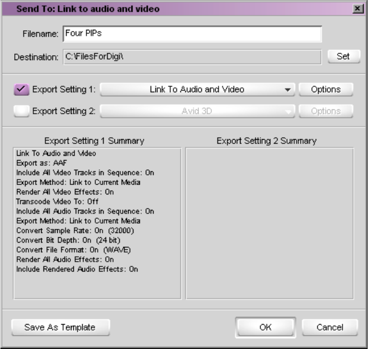Click the Destination path field
368x349 pixels.
pyautogui.click(x=192, y=56)
